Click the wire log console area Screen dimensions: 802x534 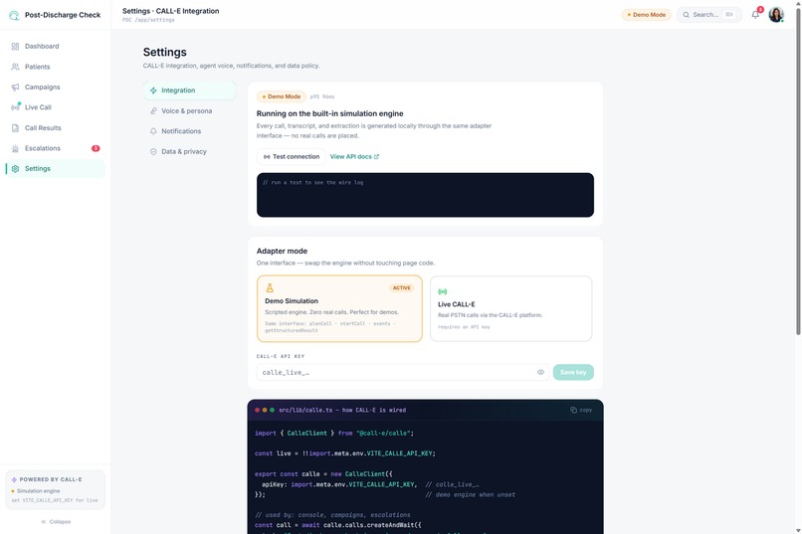(425, 195)
